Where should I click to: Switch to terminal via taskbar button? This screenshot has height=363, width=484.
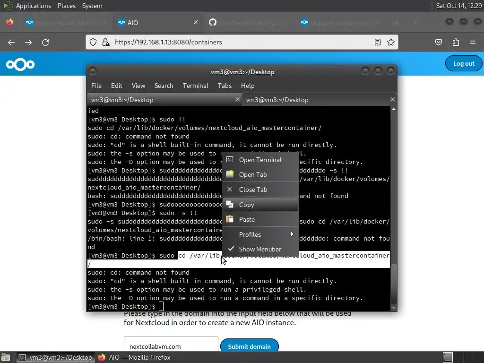56,357
